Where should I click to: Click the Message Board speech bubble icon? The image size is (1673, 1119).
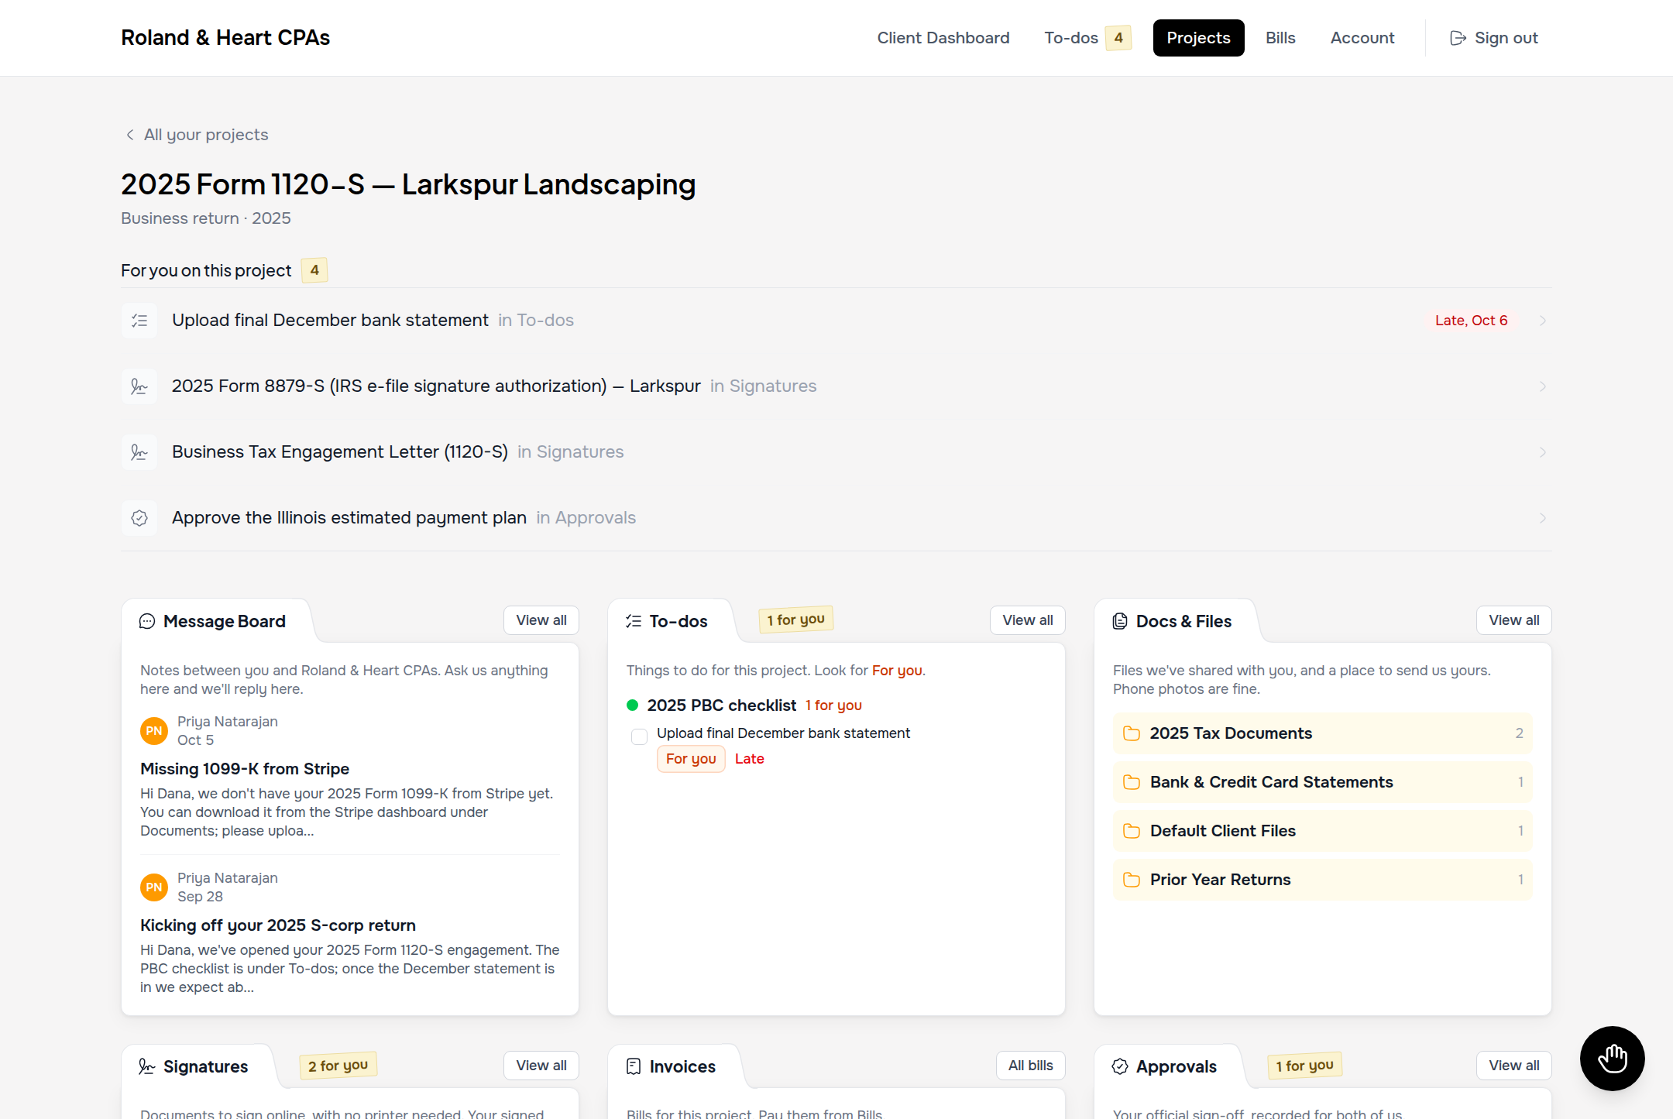(147, 621)
